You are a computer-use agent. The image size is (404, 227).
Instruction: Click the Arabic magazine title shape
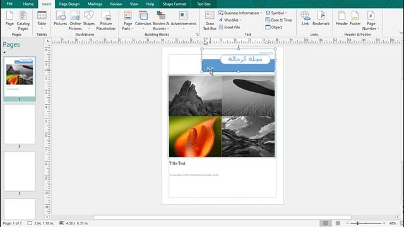pos(246,59)
